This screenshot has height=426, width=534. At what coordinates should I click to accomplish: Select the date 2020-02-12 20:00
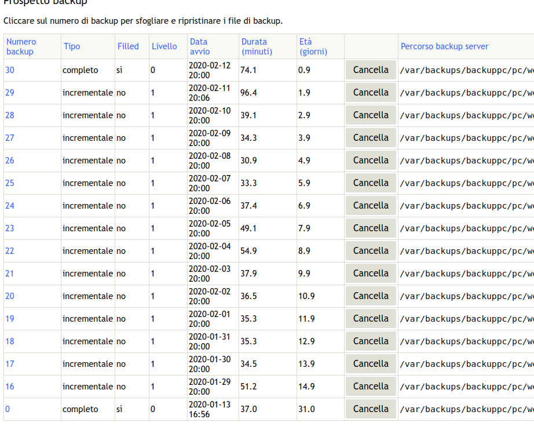(x=210, y=70)
